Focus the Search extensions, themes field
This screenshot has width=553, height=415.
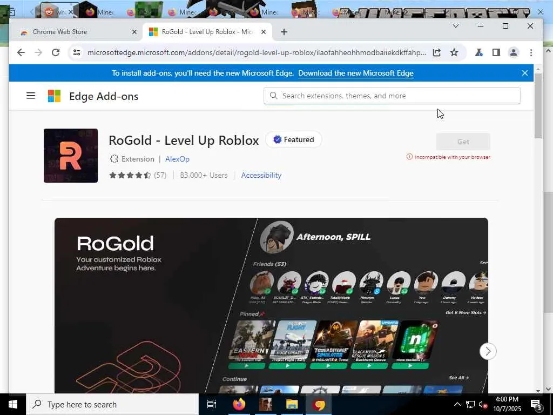click(392, 96)
